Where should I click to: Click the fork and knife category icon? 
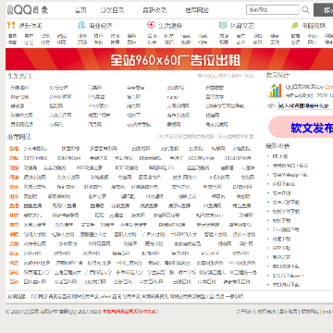11,25
